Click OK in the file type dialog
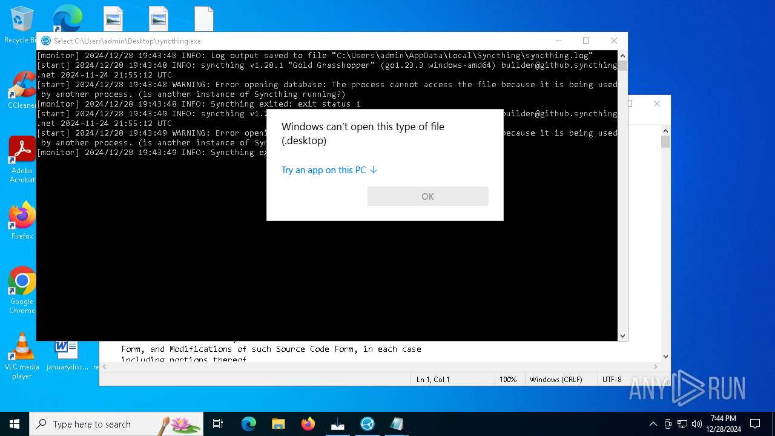 click(x=427, y=196)
